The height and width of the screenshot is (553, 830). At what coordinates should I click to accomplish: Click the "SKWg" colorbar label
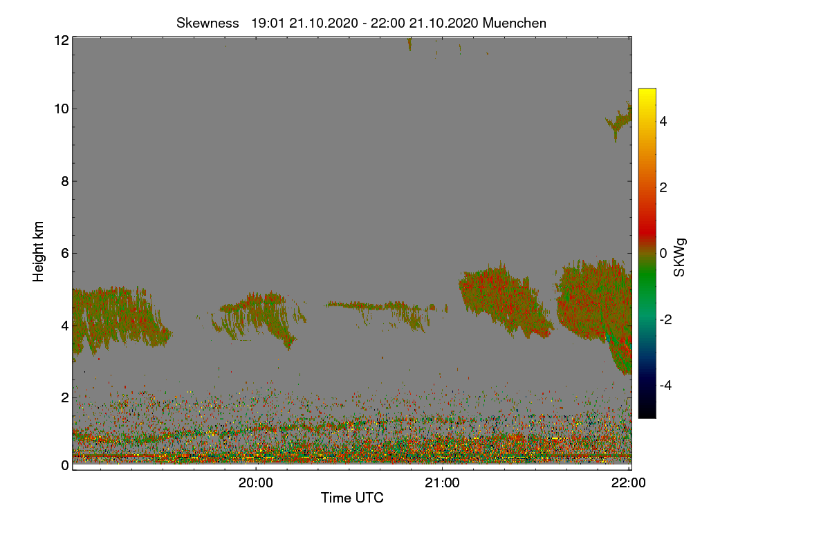coord(680,258)
